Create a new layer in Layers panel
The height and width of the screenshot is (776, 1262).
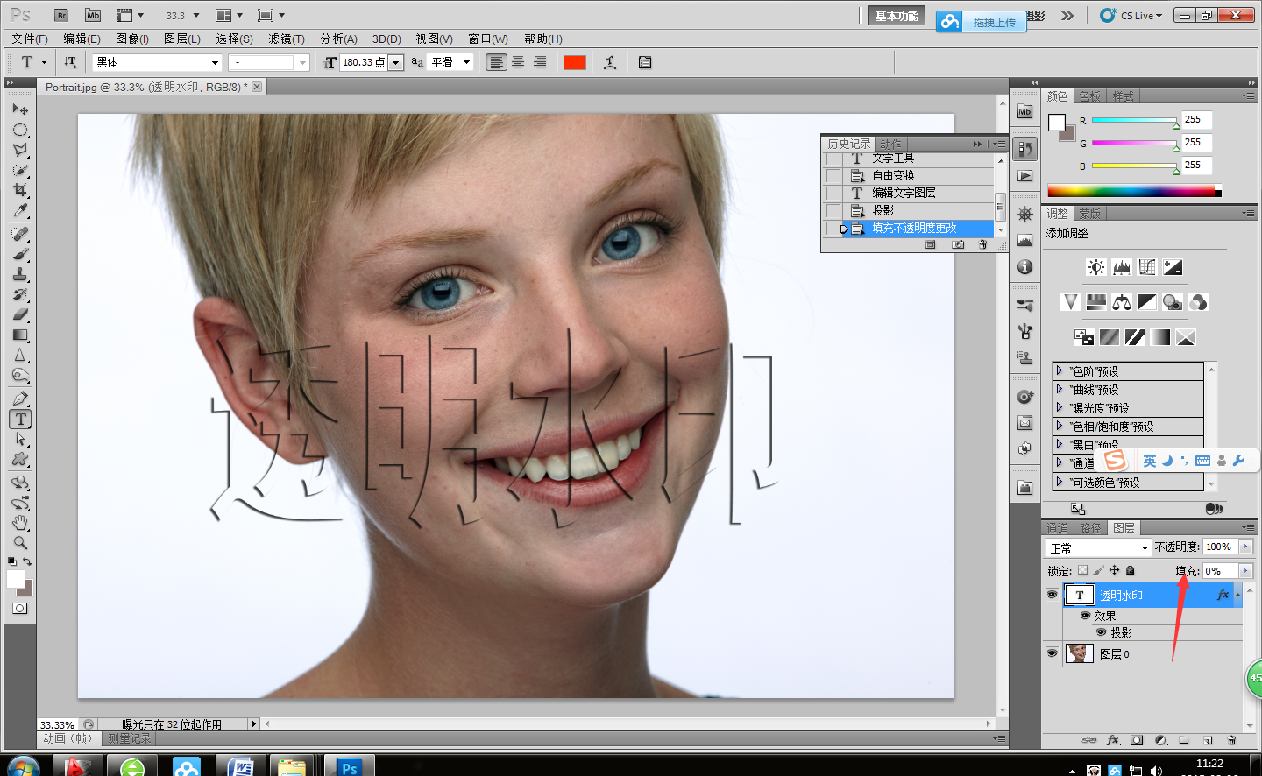pos(1208,740)
